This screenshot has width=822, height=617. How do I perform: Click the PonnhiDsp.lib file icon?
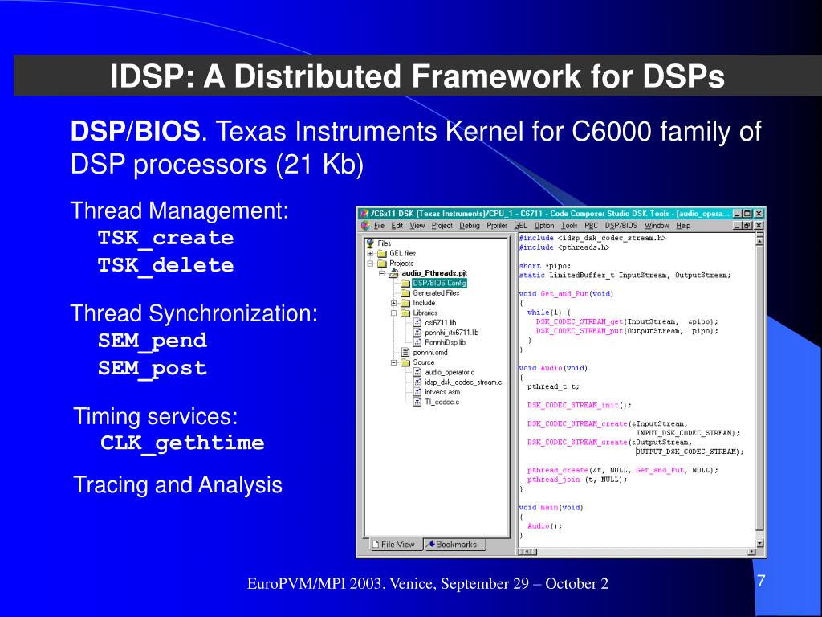[x=417, y=342]
